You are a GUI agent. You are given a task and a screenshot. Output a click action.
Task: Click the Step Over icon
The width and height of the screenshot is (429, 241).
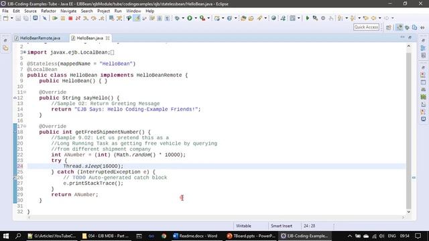click(x=94, y=18)
